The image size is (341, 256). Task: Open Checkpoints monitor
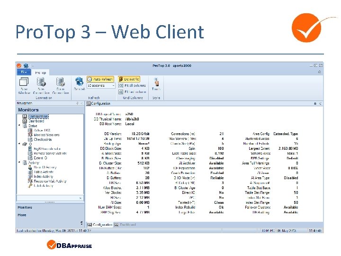[x=43, y=139]
